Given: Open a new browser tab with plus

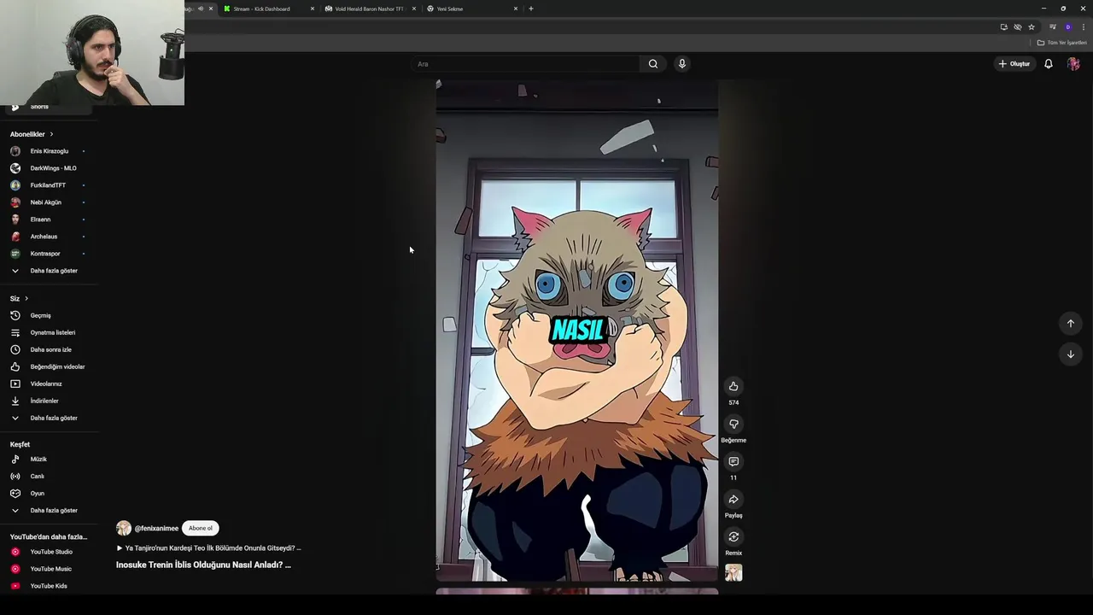Looking at the screenshot, I should (x=531, y=9).
